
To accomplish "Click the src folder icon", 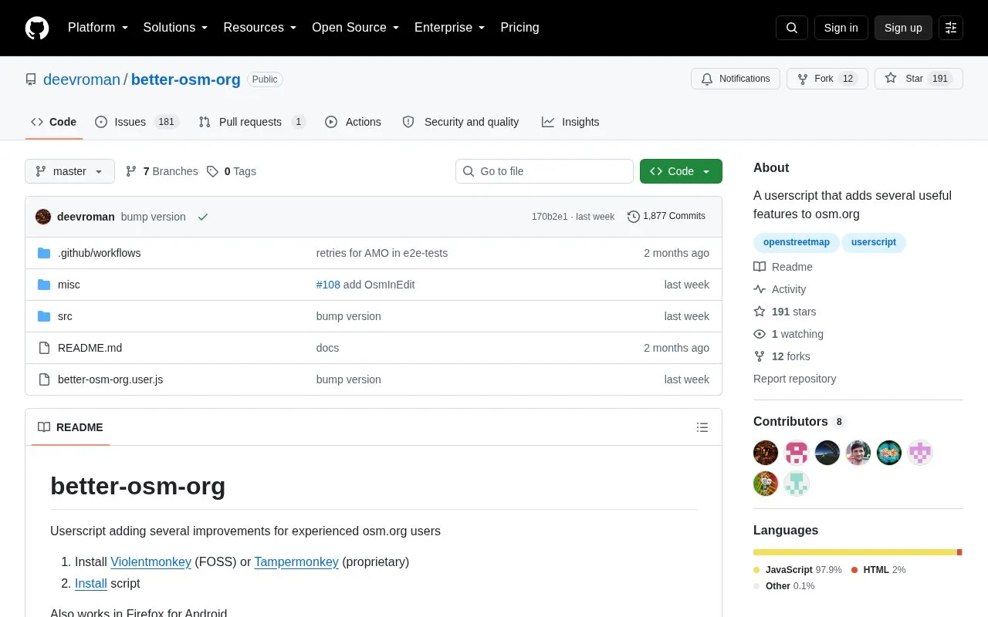I will click(44, 316).
